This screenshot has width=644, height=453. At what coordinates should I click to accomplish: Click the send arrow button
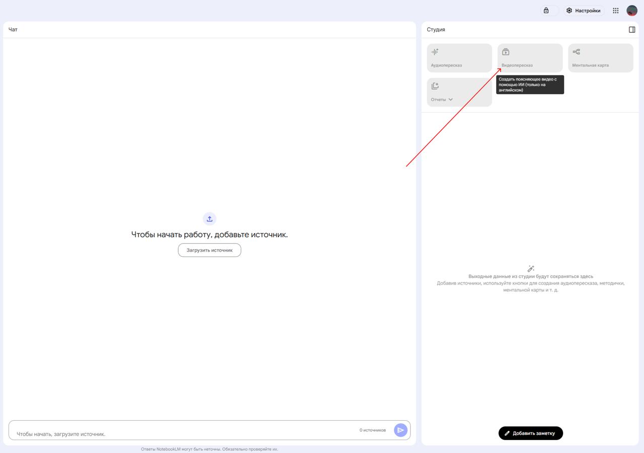400,430
